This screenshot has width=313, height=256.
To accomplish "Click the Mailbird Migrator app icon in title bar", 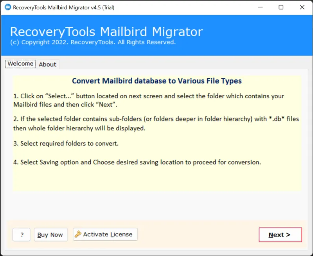I will click(x=7, y=7).
